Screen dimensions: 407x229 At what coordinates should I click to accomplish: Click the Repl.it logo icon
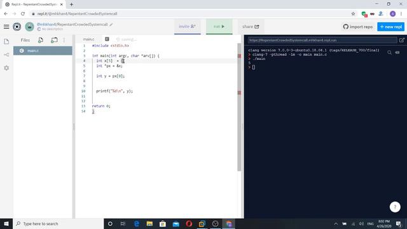pyautogui.click(x=17, y=27)
